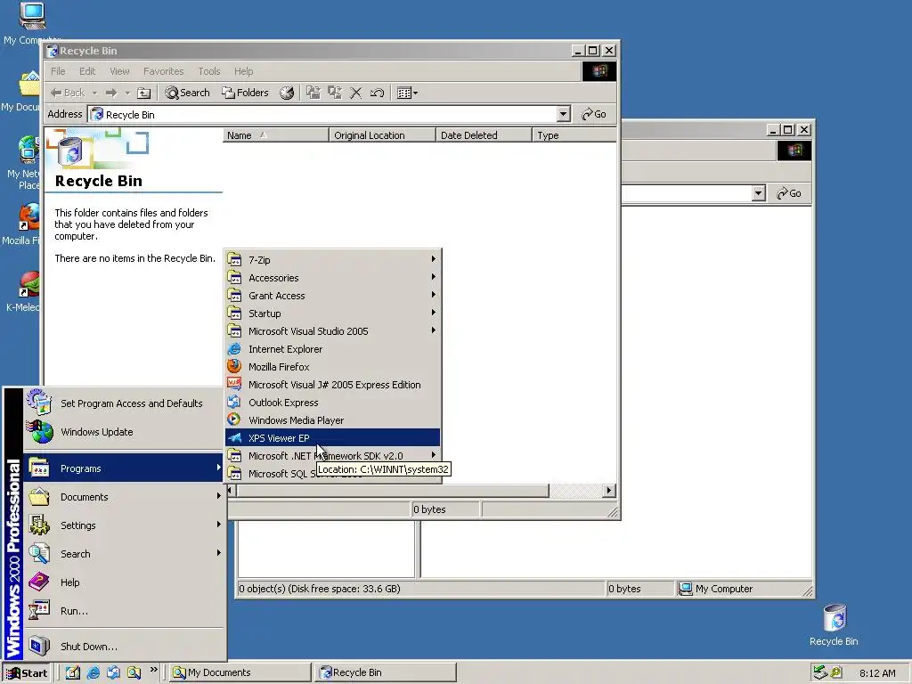Open the Help menu in Recycle Bin

pyautogui.click(x=244, y=71)
